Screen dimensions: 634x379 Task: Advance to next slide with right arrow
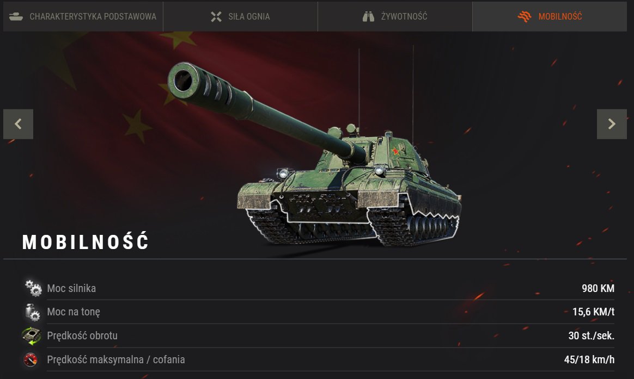612,124
